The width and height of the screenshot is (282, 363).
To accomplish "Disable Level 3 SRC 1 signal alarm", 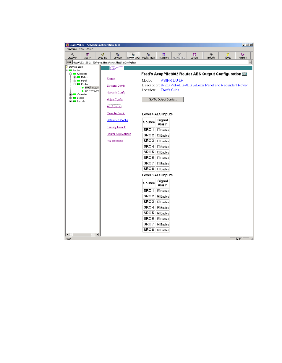I will pyautogui.click(x=158, y=191).
